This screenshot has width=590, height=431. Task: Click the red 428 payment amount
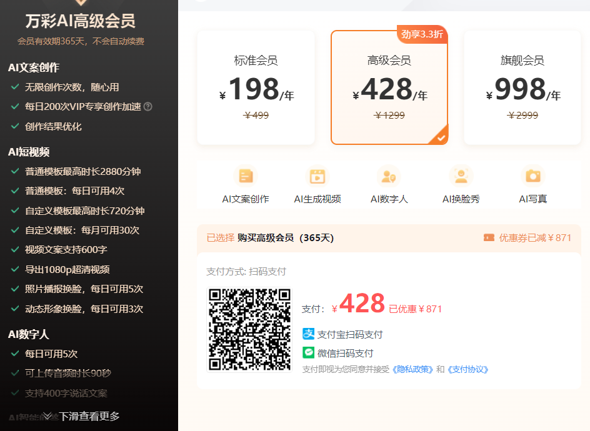coord(362,303)
